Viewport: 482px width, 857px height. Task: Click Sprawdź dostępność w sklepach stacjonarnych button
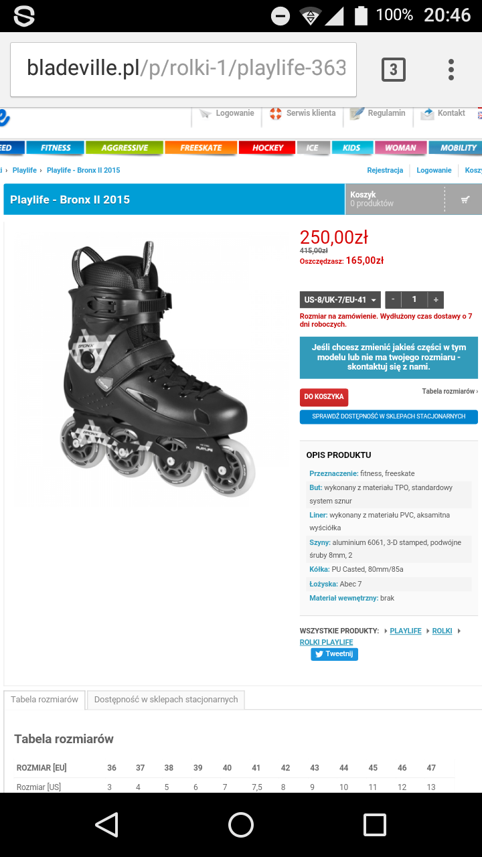[389, 416]
